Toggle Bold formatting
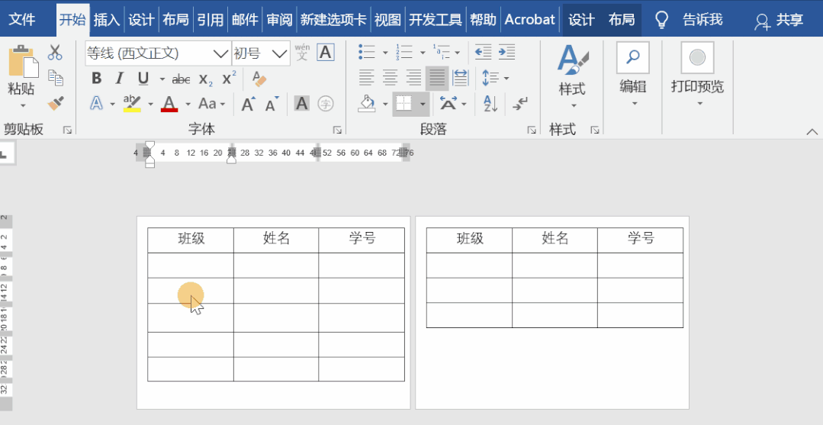 [x=97, y=79]
